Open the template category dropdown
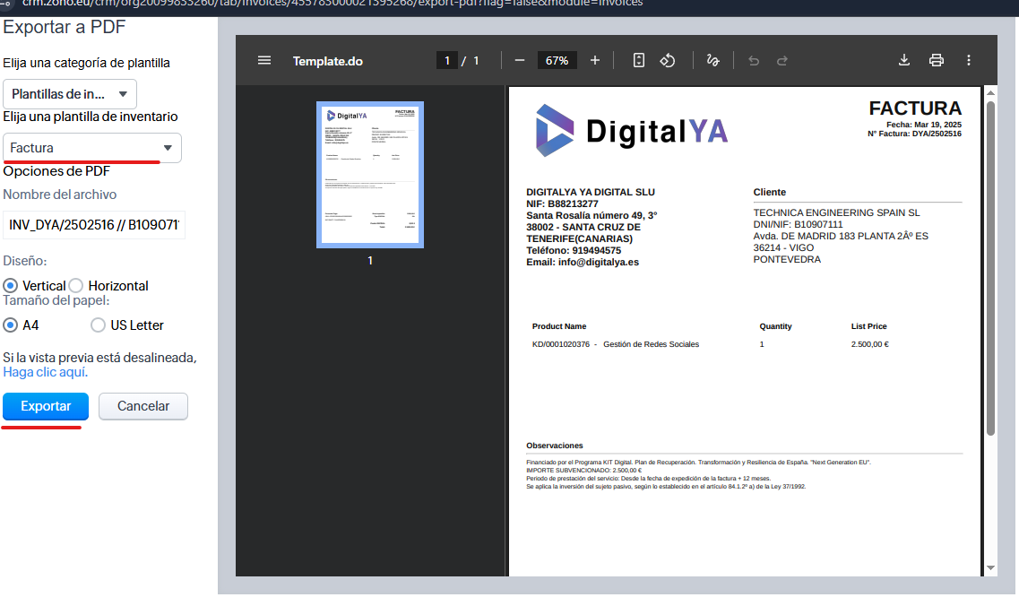1019x606 pixels. click(70, 94)
